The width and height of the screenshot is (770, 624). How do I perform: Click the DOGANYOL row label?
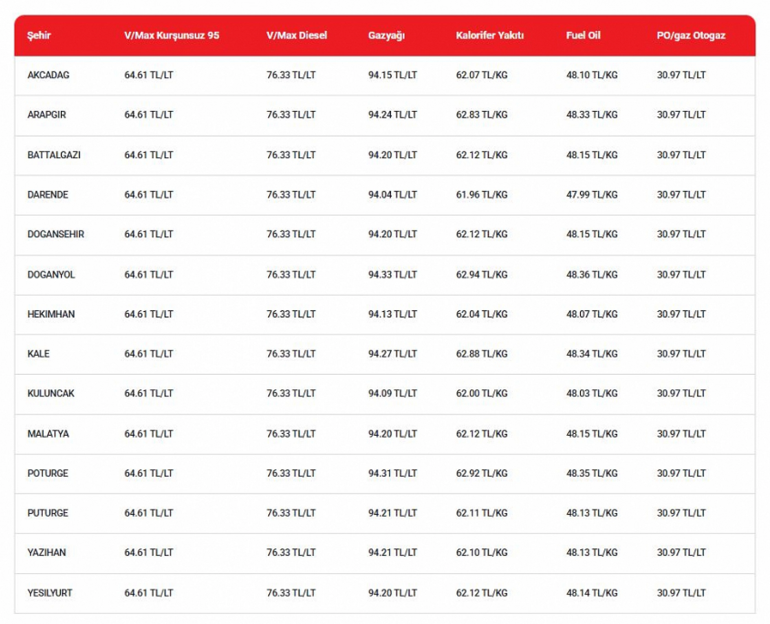point(51,274)
